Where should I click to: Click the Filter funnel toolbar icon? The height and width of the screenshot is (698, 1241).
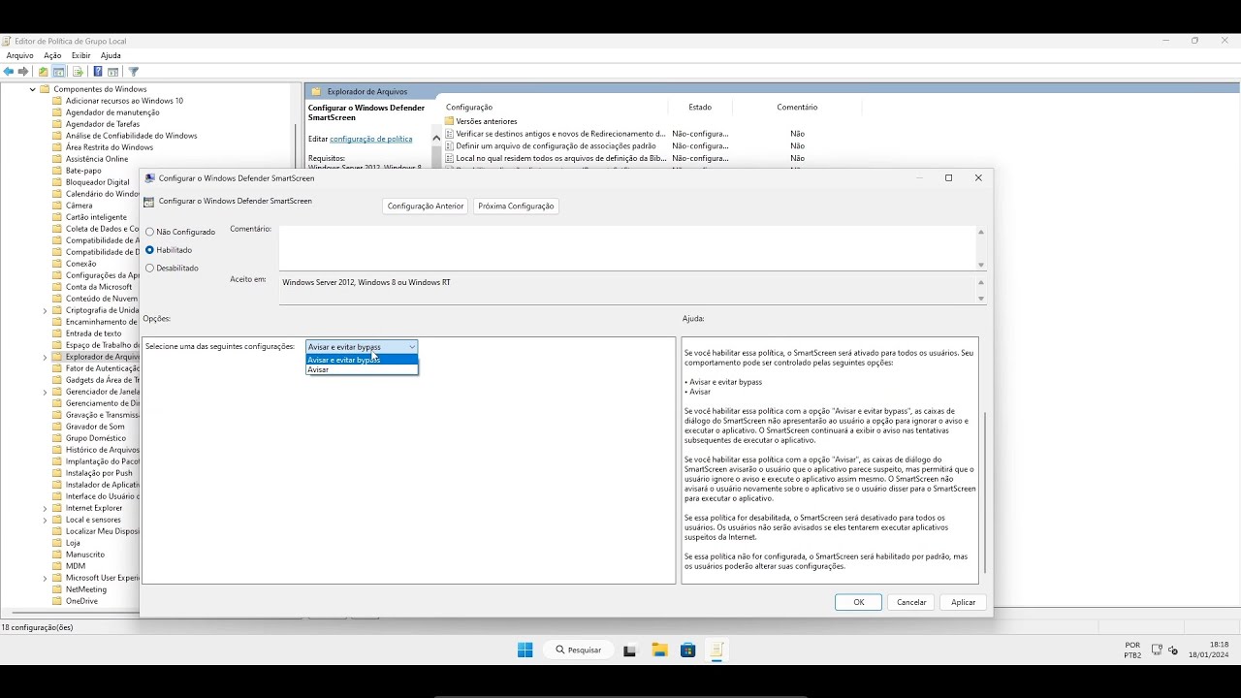pos(134,72)
